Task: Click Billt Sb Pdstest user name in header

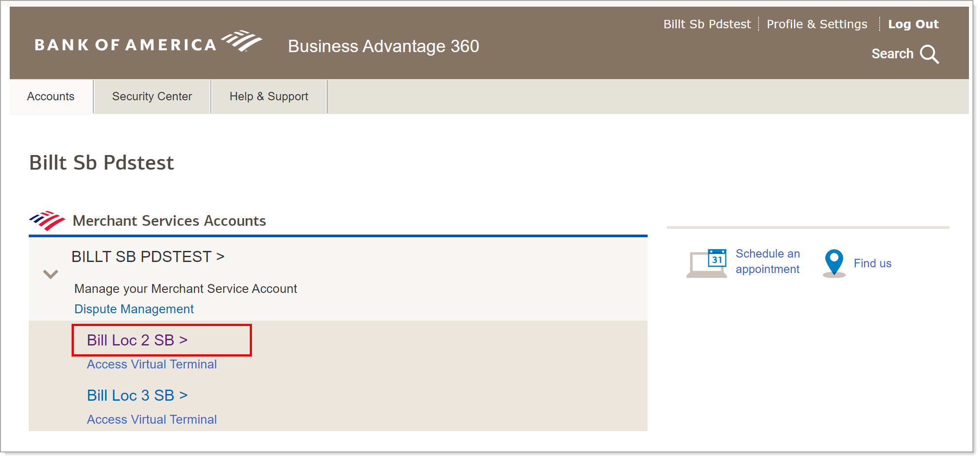Action: tap(707, 24)
